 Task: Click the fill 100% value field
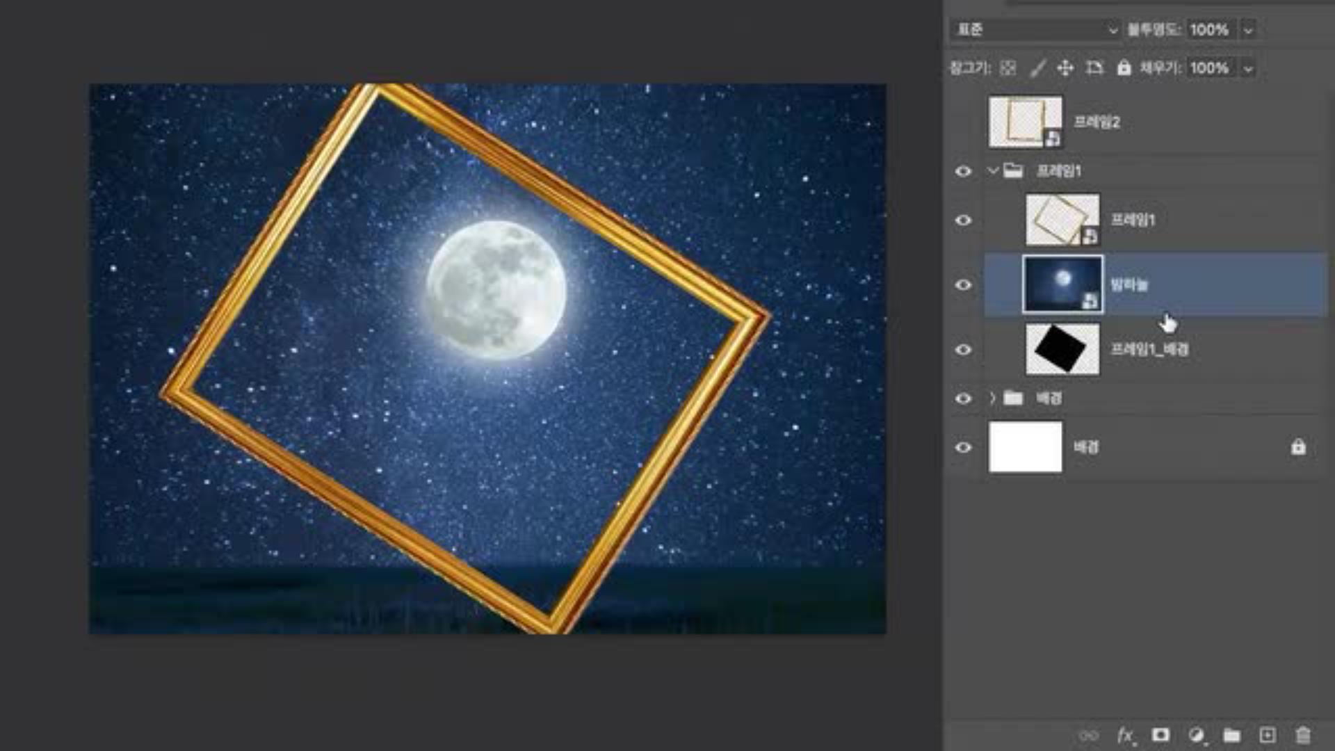point(1210,68)
